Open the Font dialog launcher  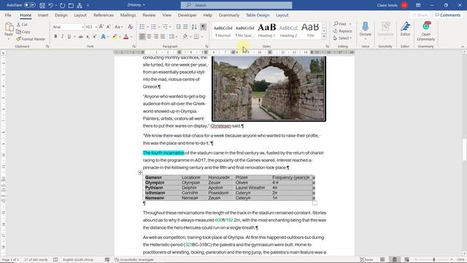134,47
